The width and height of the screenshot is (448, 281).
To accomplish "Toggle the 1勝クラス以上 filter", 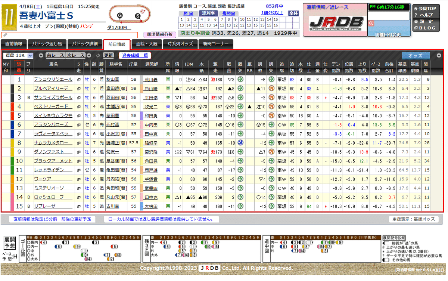I will click(273, 13).
